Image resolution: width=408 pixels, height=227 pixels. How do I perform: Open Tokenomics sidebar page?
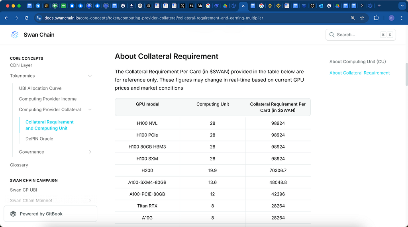[x=22, y=76]
